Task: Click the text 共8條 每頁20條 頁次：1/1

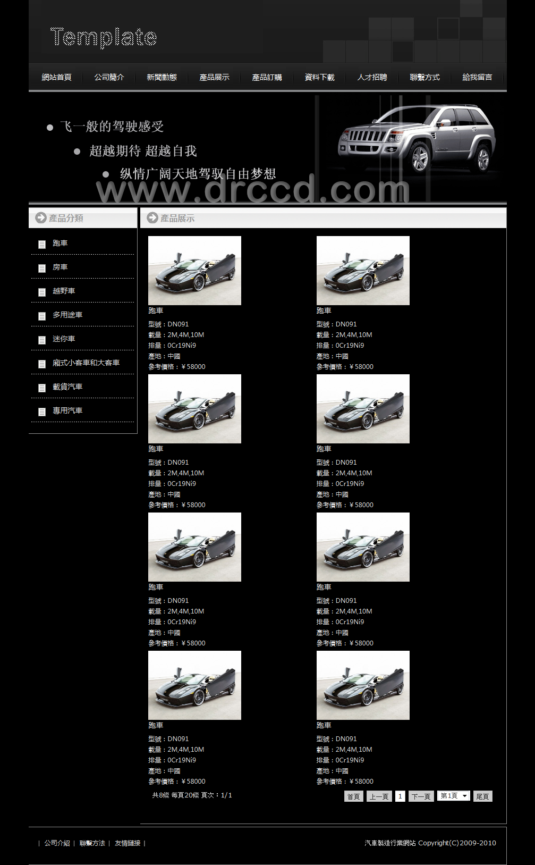Action: point(192,795)
